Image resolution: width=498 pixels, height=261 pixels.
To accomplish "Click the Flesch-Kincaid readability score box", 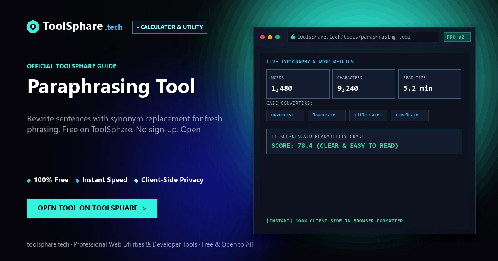I will pos(364,141).
